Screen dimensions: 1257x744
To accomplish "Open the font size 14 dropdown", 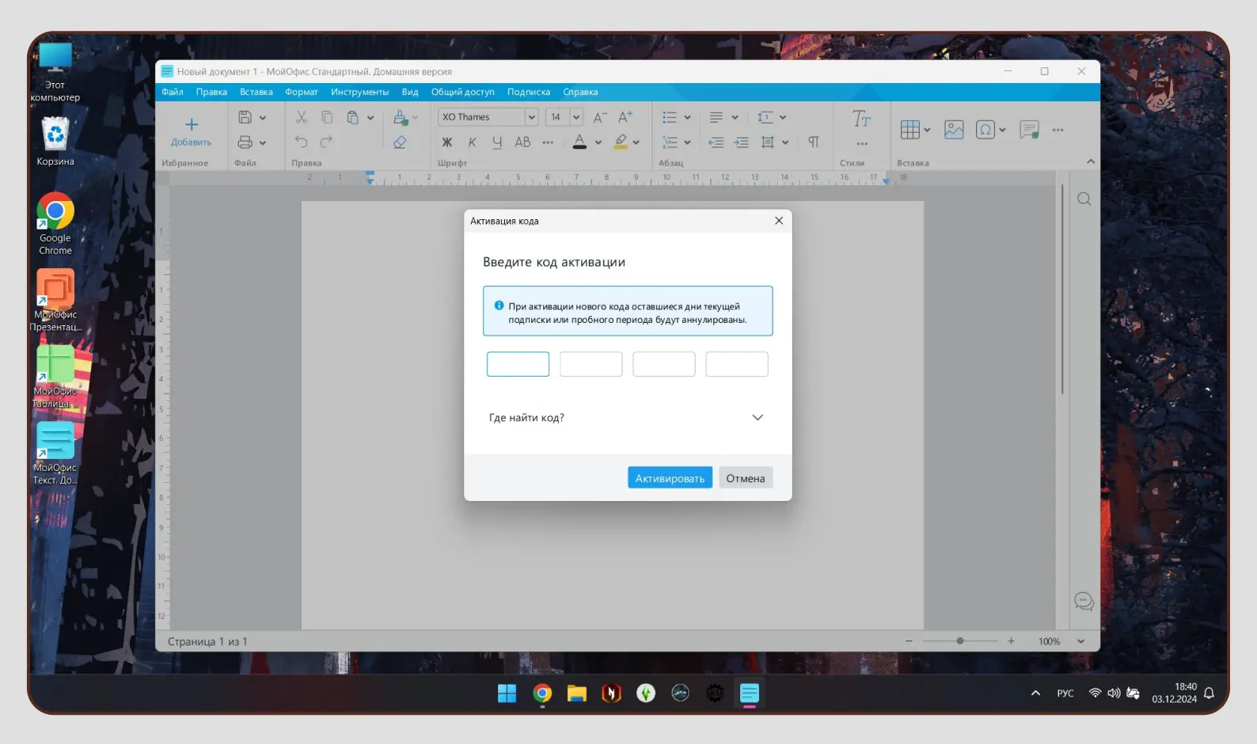I will point(576,117).
